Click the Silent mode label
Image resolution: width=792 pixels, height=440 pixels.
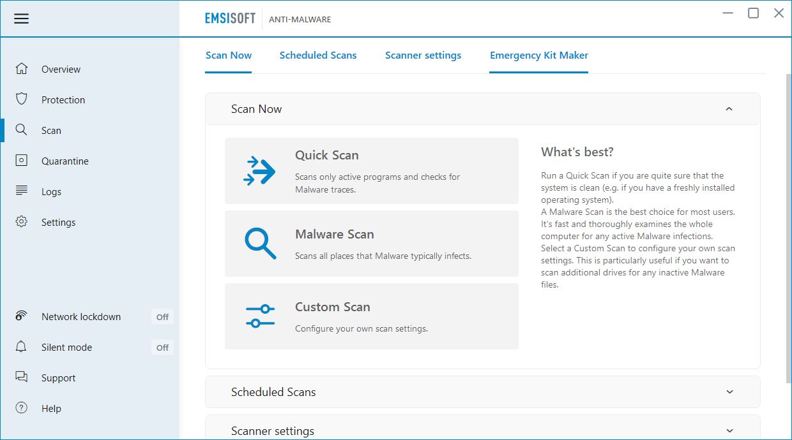[x=66, y=348]
